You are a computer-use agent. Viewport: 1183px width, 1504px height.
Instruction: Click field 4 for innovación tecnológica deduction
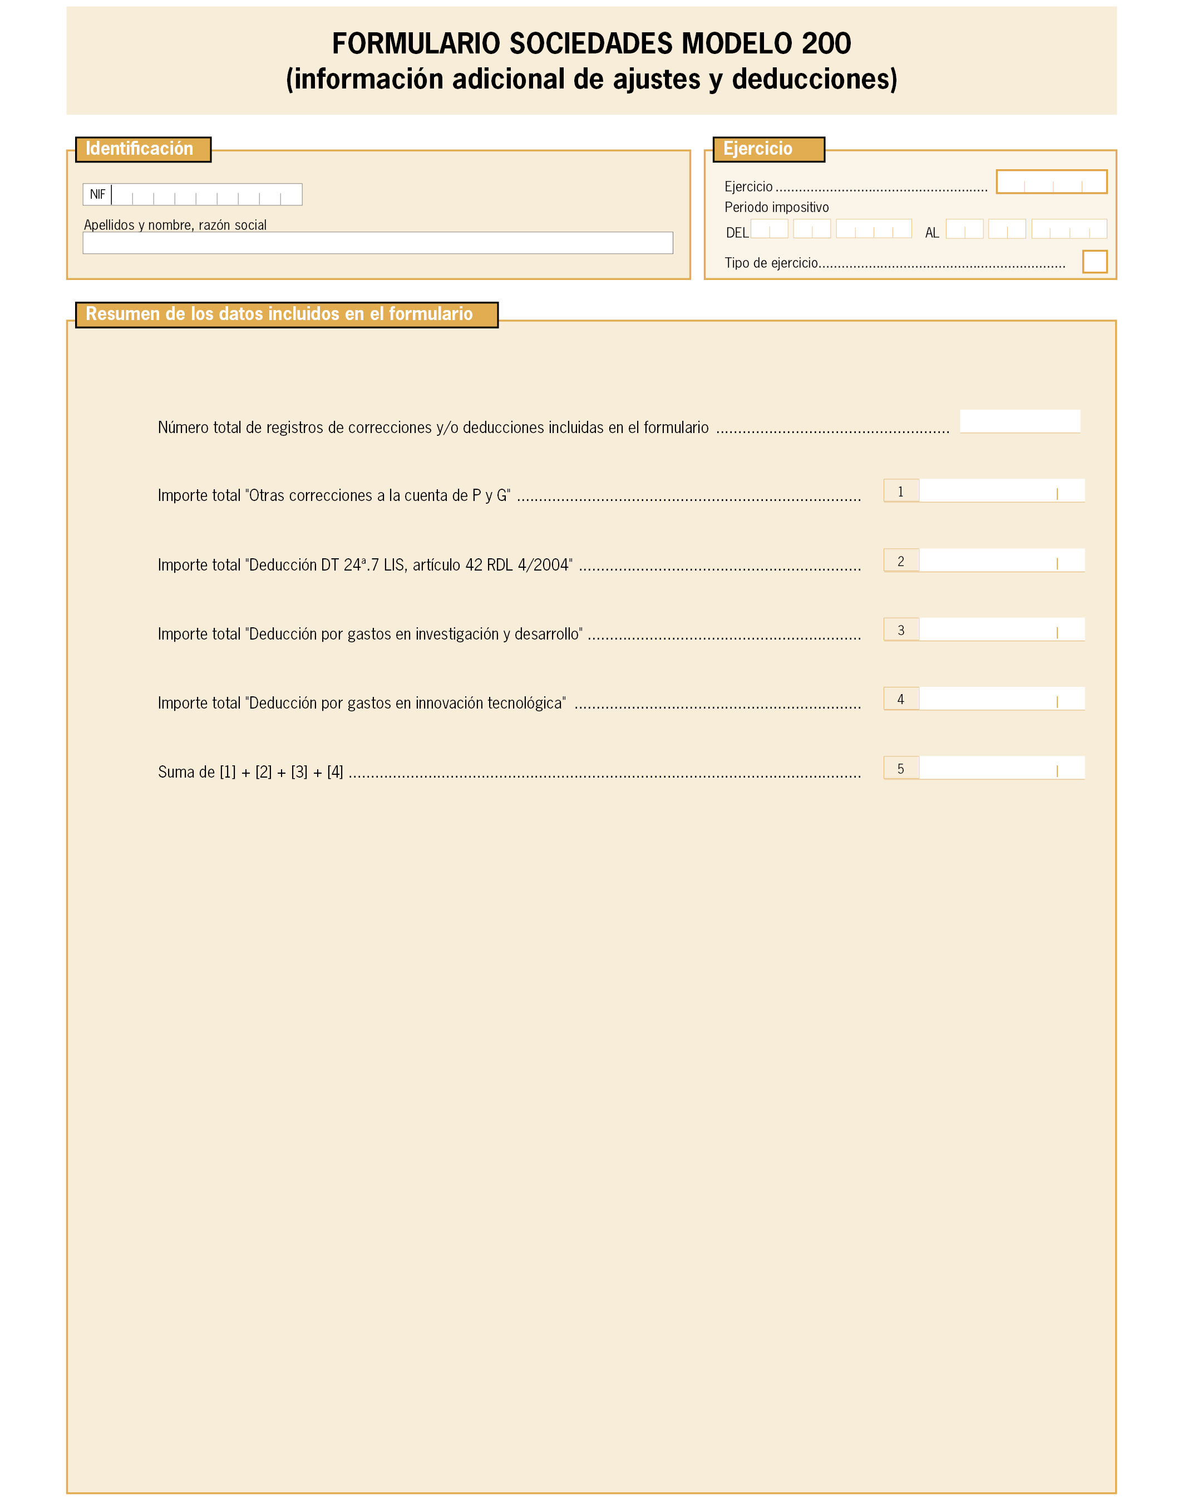click(1002, 699)
